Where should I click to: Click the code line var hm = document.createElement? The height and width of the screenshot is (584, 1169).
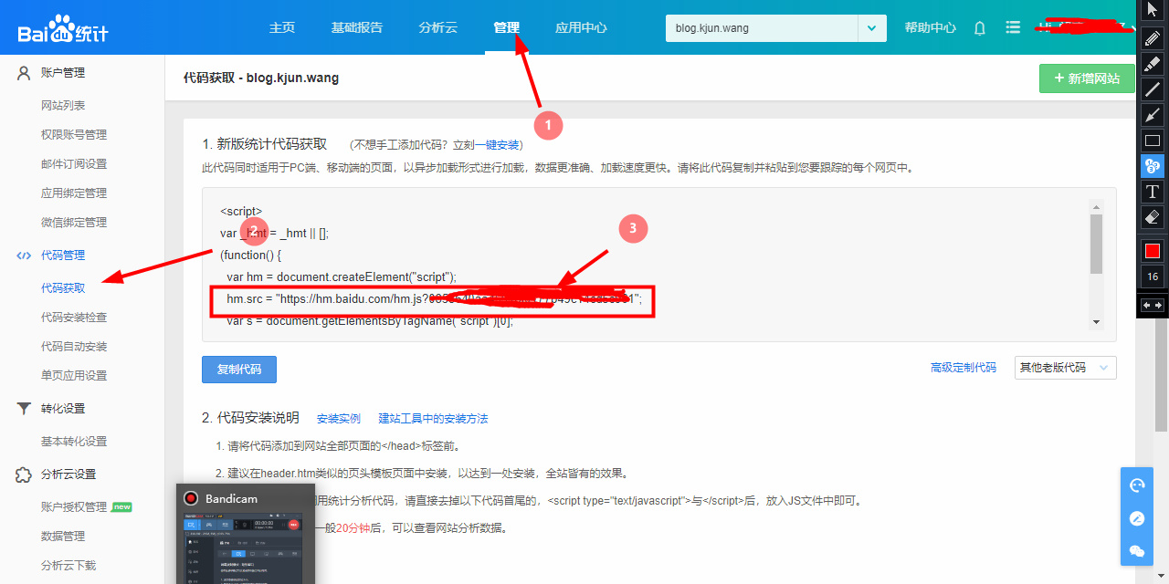point(342,277)
